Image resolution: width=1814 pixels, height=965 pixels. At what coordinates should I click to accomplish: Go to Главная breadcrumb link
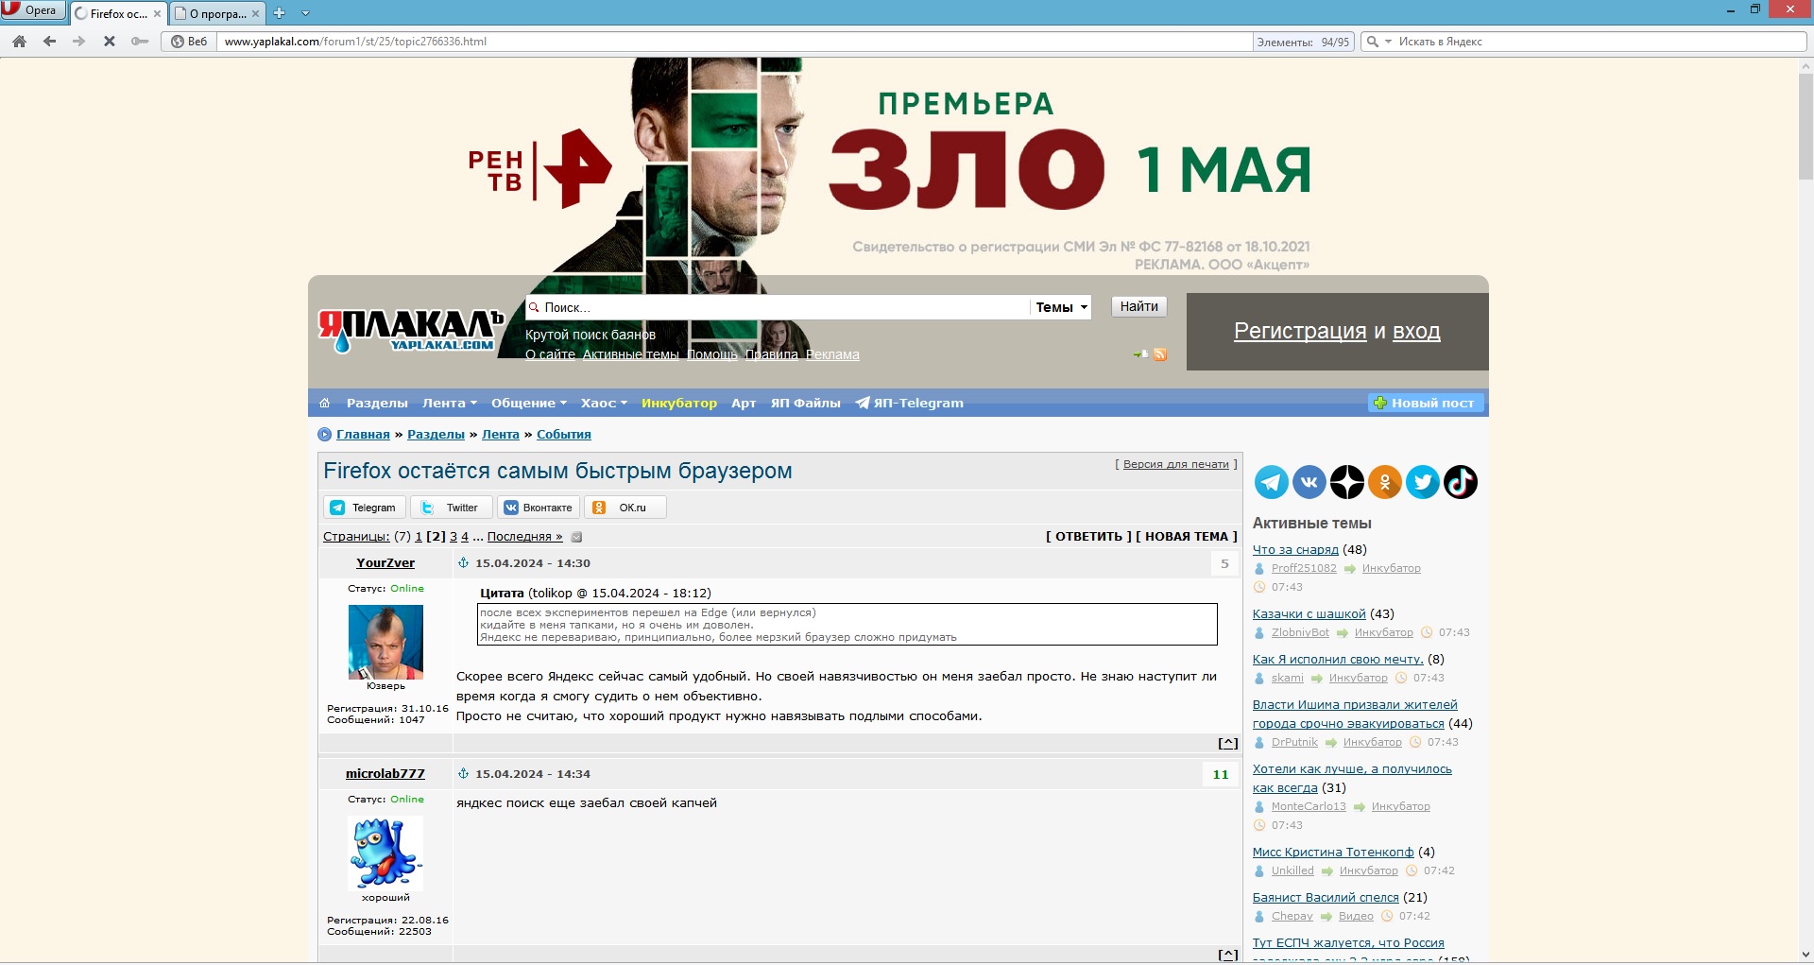click(363, 435)
